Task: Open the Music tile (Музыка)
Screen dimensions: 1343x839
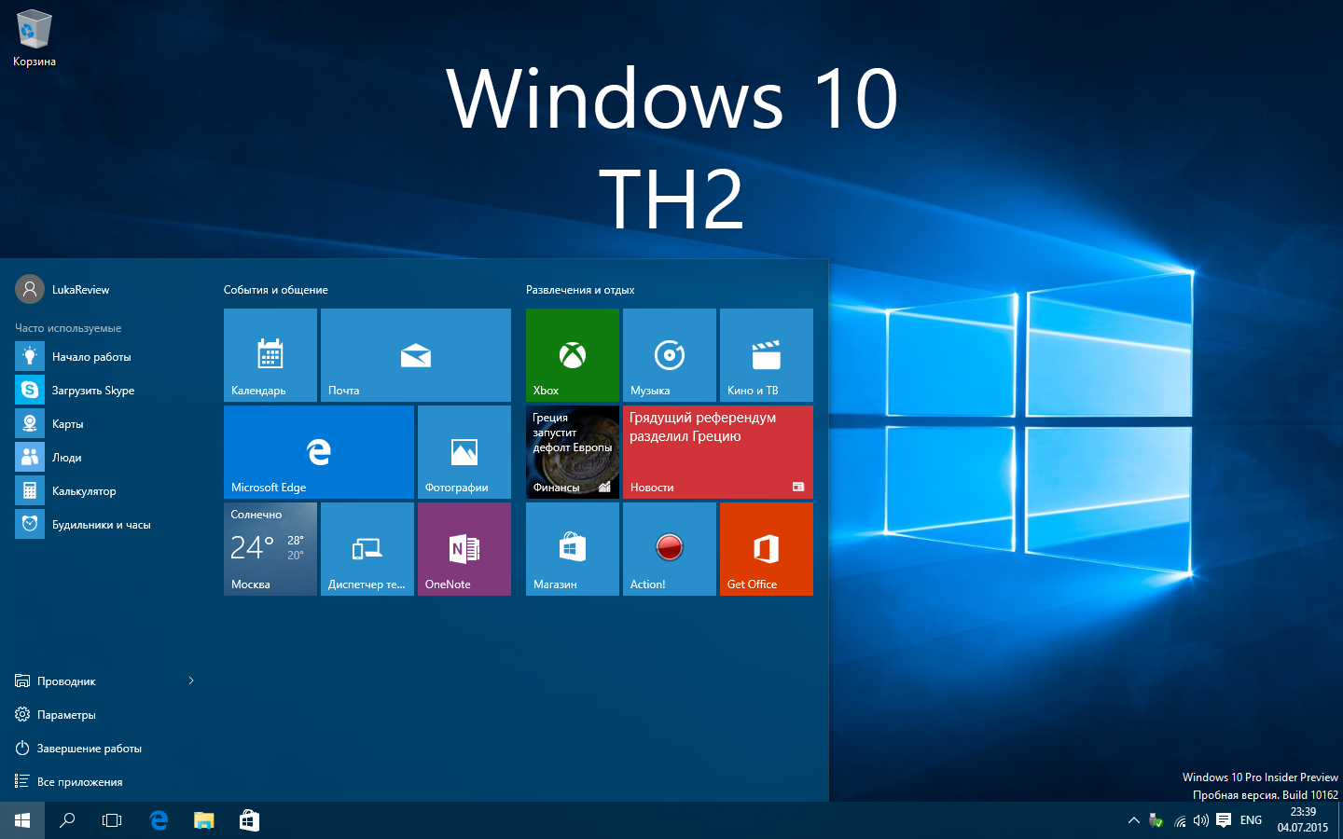Action: point(670,355)
